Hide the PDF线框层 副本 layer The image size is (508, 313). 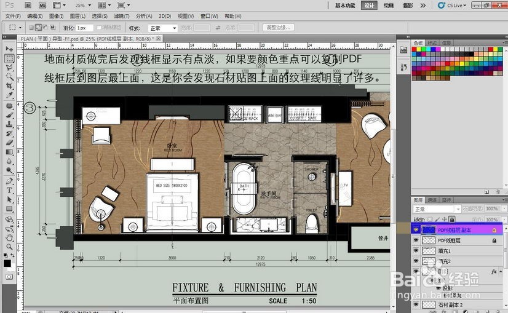[x=416, y=230]
